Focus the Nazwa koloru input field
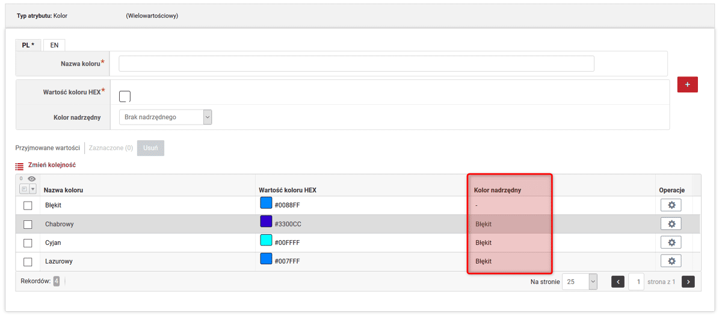The height and width of the screenshot is (316, 722). (356, 63)
